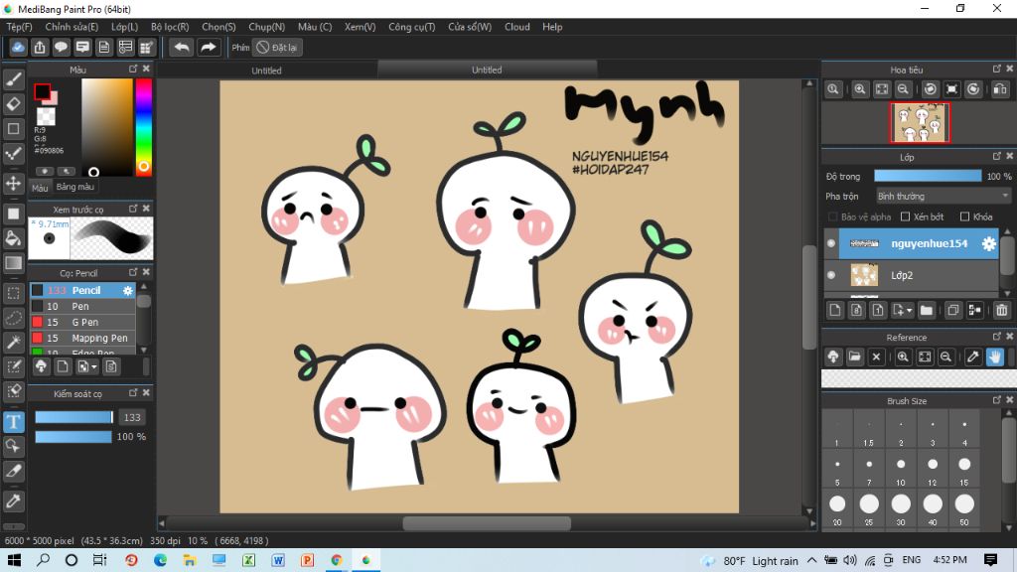Hide the Lớp2 layer
The width and height of the screenshot is (1017, 572).
click(x=831, y=275)
